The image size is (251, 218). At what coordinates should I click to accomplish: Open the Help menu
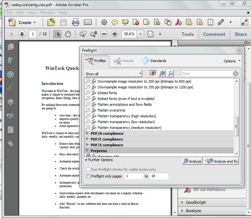coord(63,13)
